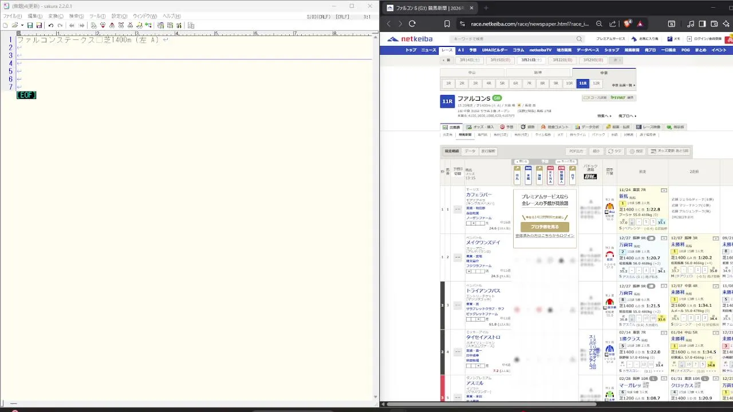Viewport: 733px width, 412px height.
Task: Click the race.netkeiba.com address bar
Action: click(x=529, y=24)
